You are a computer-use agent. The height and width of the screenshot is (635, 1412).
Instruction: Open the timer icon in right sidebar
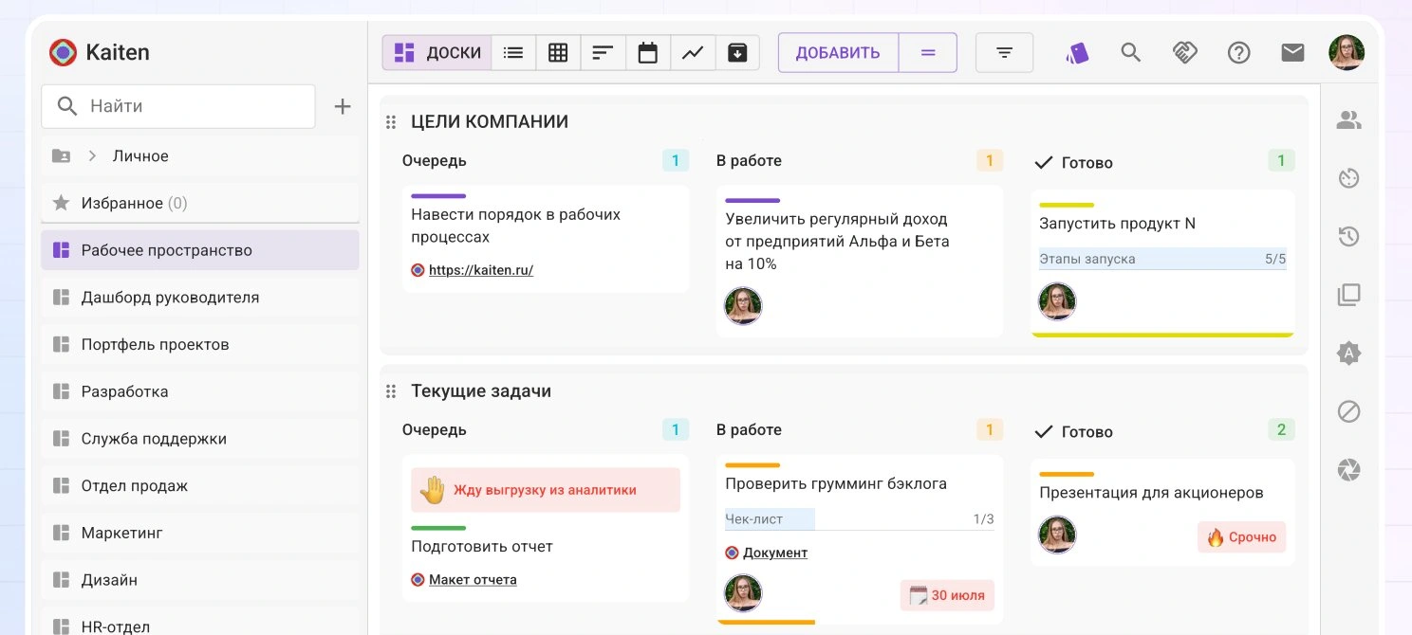click(x=1348, y=177)
